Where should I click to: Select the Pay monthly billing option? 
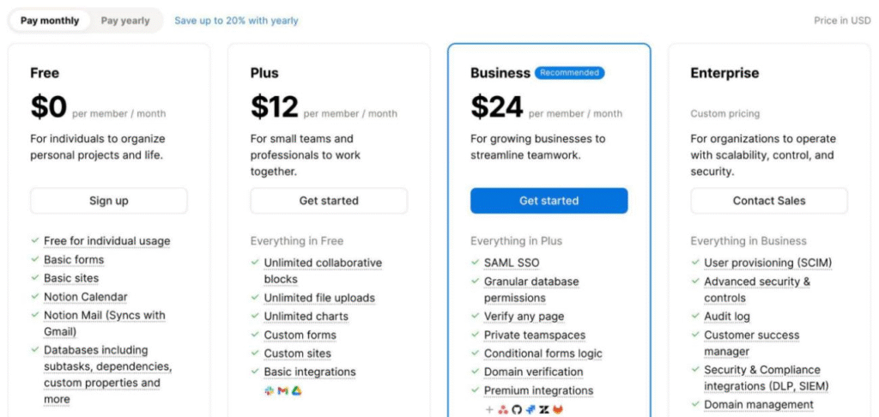pos(49,21)
